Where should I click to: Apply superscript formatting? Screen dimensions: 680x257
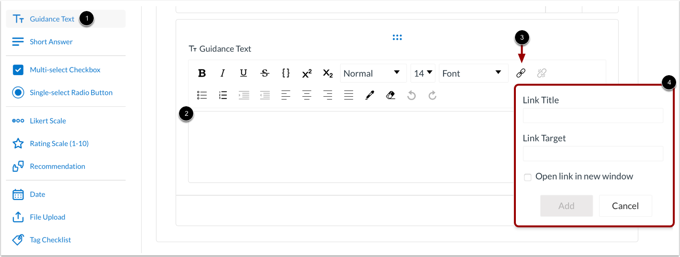[x=307, y=73]
